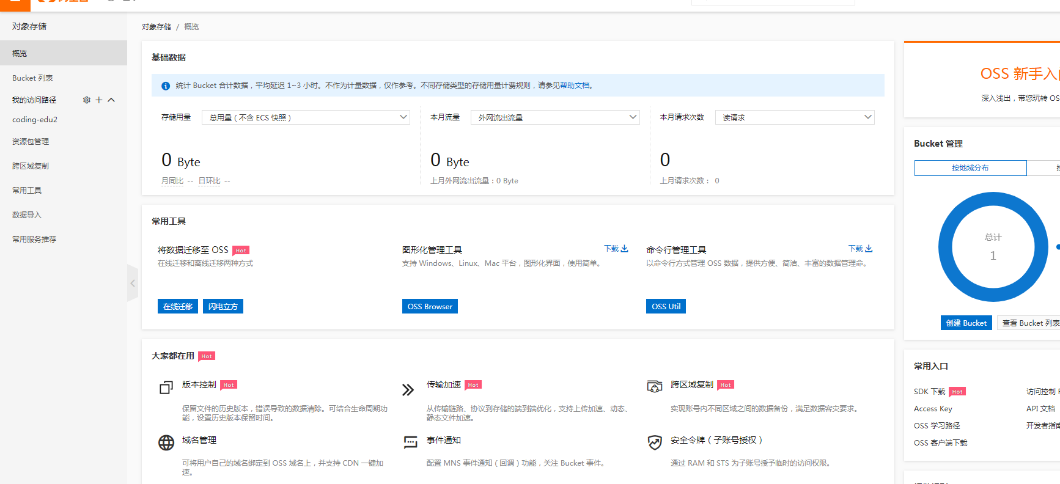Viewport: 1060px width, 484px height.
Task: Click the 闪电立方 button
Action: tap(223, 306)
